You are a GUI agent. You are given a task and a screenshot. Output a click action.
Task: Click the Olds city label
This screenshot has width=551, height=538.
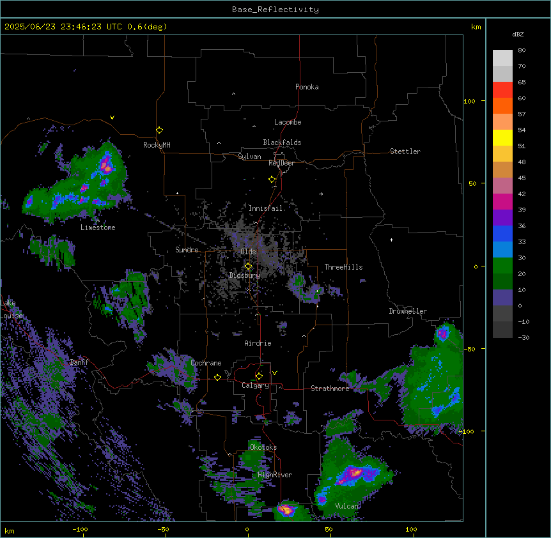(248, 252)
